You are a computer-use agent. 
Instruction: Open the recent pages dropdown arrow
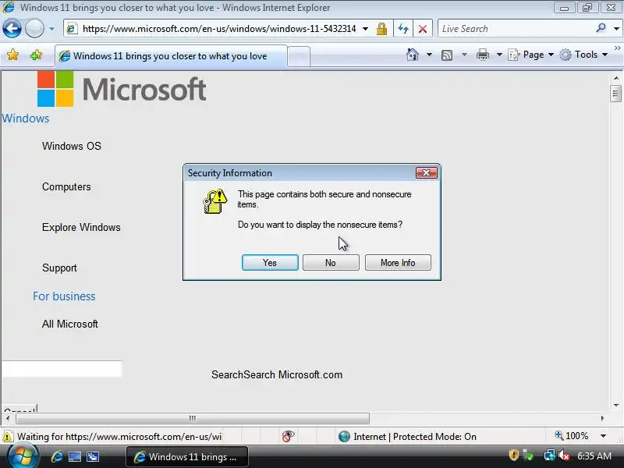click(51, 29)
